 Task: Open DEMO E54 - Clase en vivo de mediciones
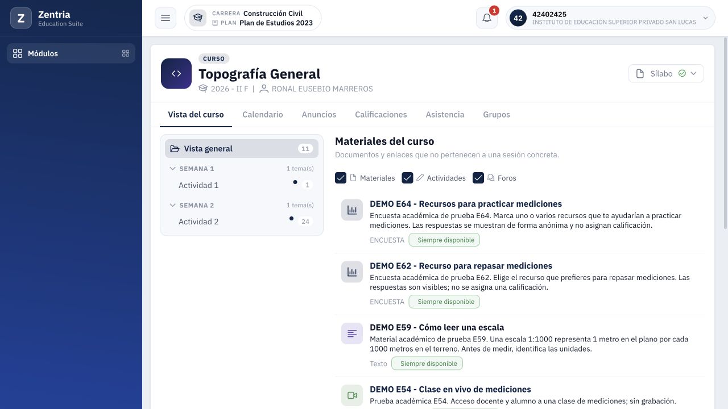point(450,390)
